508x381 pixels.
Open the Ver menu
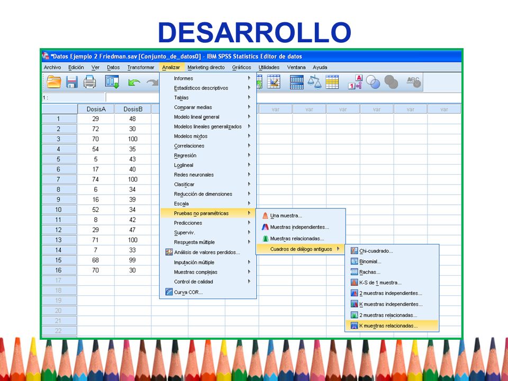95,67
